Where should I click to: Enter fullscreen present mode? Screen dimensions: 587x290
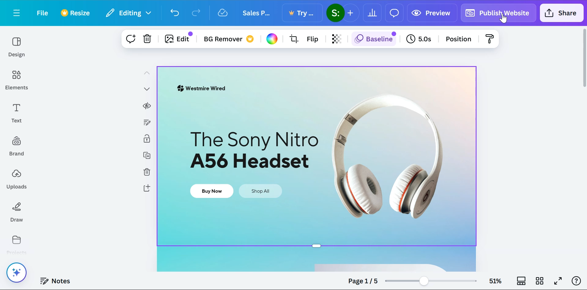pos(558,281)
